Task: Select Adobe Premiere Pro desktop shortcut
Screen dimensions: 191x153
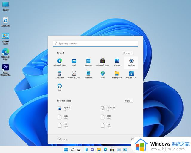Action: click(5, 70)
